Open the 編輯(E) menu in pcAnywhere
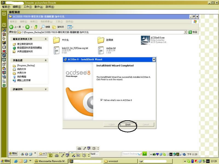 (17, 7)
